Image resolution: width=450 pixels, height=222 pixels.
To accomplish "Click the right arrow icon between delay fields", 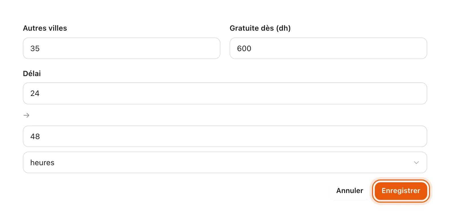I will pyautogui.click(x=26, y=115).
